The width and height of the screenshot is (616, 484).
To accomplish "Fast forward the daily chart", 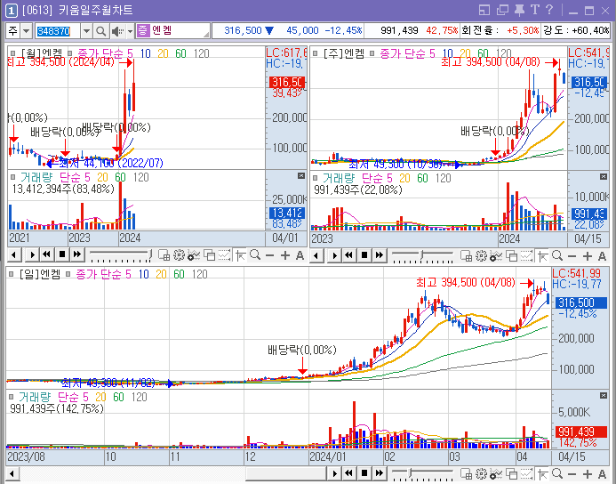I will pos(380,473).
